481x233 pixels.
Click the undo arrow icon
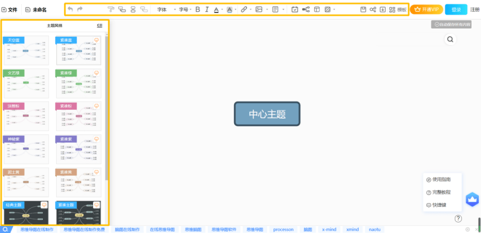(x=70, y=9)
